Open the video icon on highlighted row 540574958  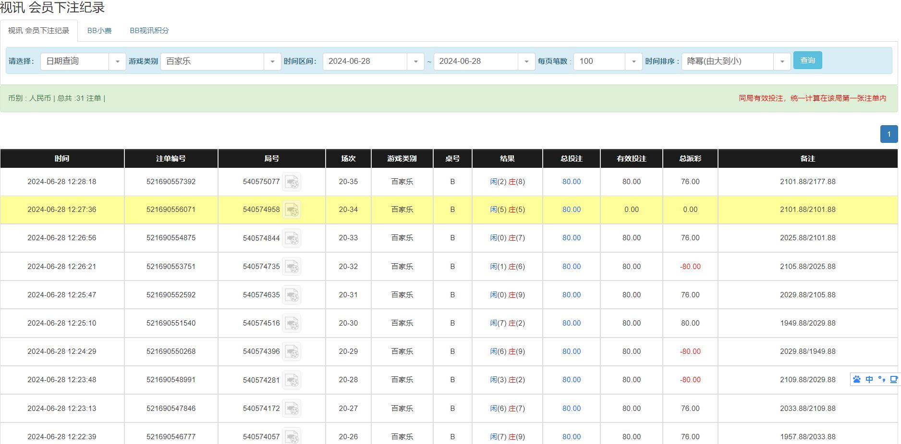(292, 210)
